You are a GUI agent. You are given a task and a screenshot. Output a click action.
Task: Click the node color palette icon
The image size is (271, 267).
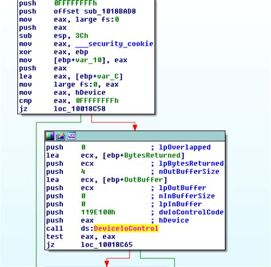coord(50,136)
